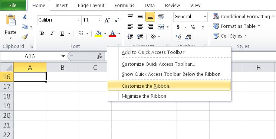Screen dimensions: 276x139
Task: Open the font size 11 dropdown
Action: point(99,20)
